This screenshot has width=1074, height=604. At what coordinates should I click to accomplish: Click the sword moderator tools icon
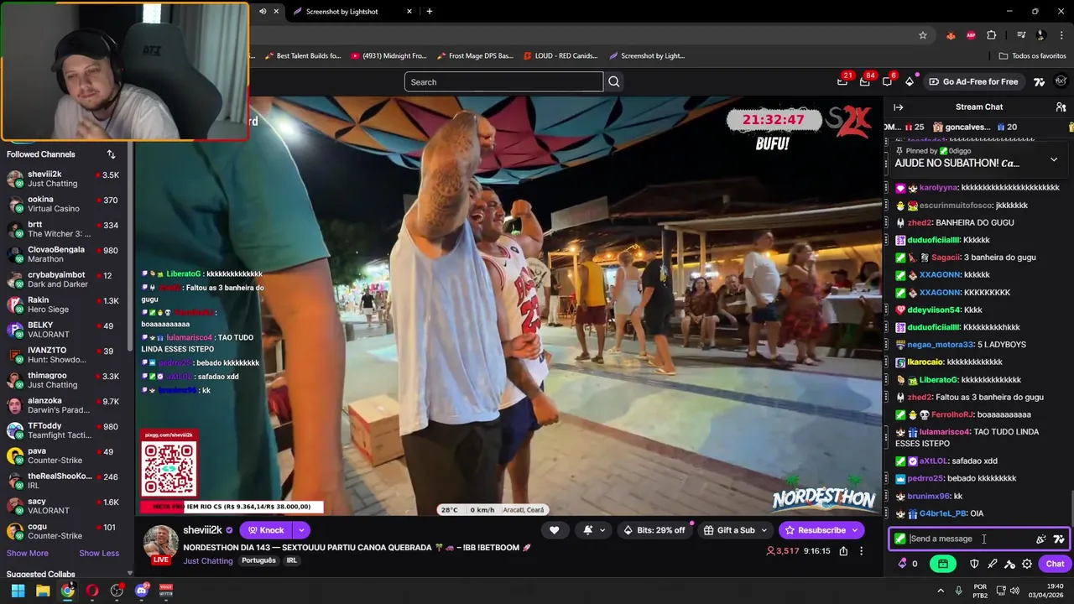click(x=993, y=564)
